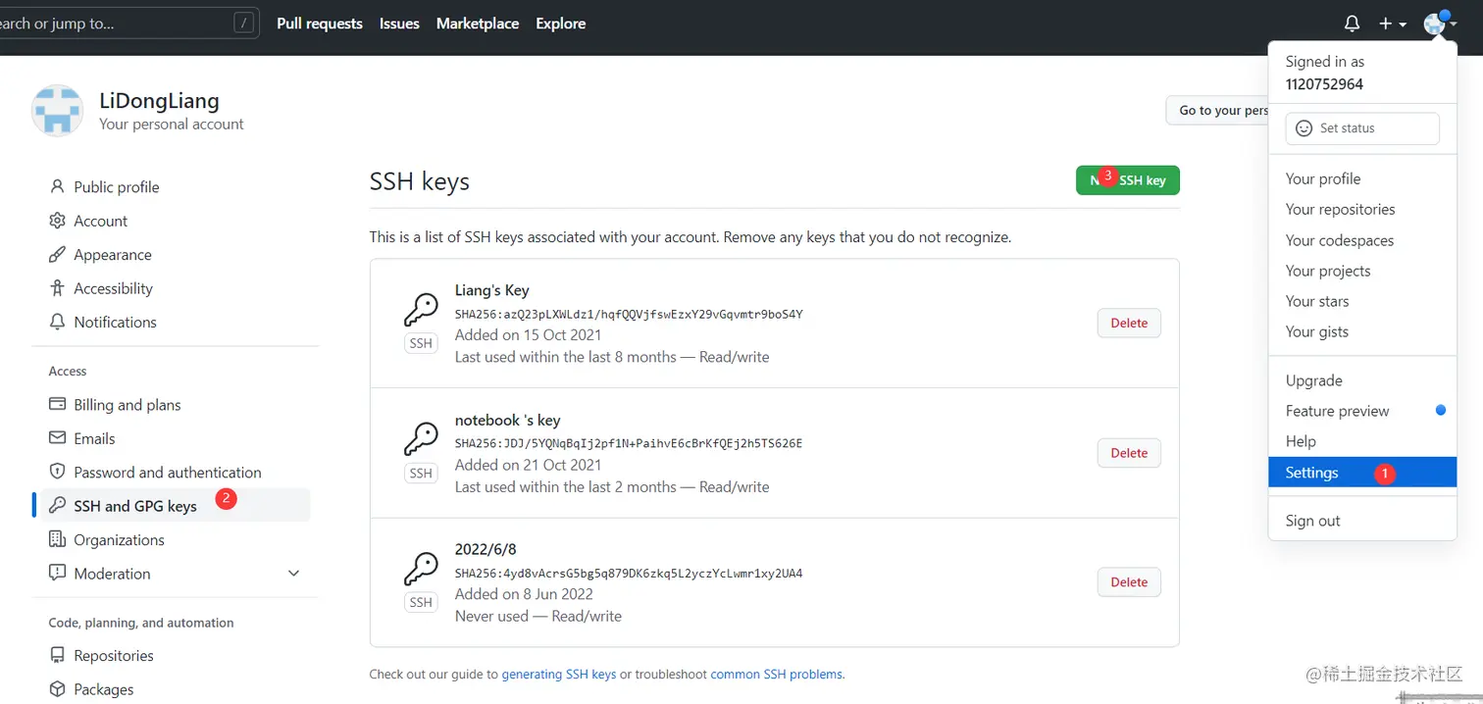The height and width of the screenshot is (704, 1483).
Task: Open the notifications bell icon
Action: click(x=1352, y=24)
